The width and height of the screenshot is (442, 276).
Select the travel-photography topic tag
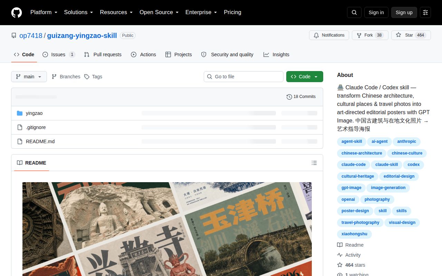(x=360, y=223)
